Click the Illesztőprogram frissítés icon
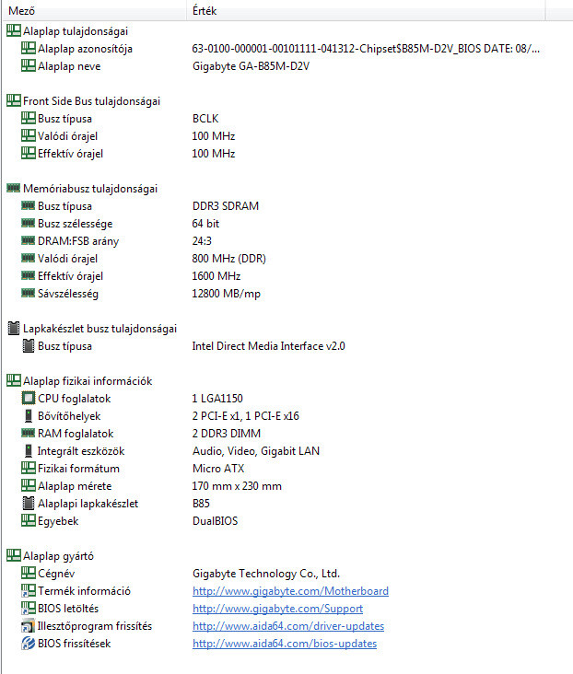The height and width of the screenshot is (674, 573). click(29, 626)
